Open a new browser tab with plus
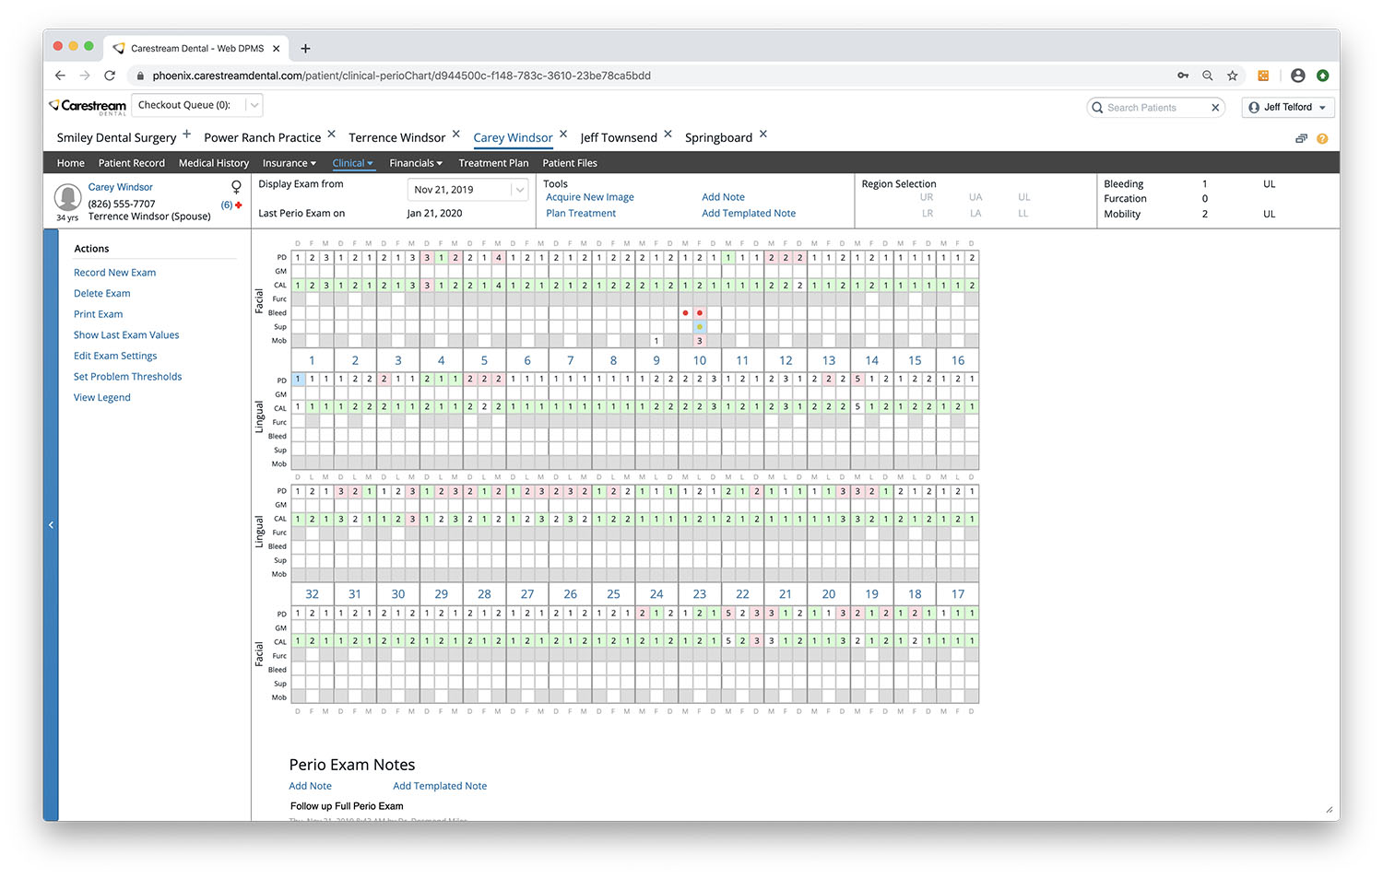The image size is (1383, 878). click(305, 49)
